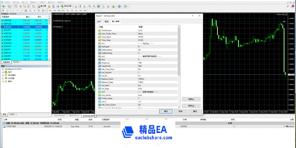Expand the 账户 node in Navigator
Viewport: 296px width, 148px height.
(x=3, y=72)
